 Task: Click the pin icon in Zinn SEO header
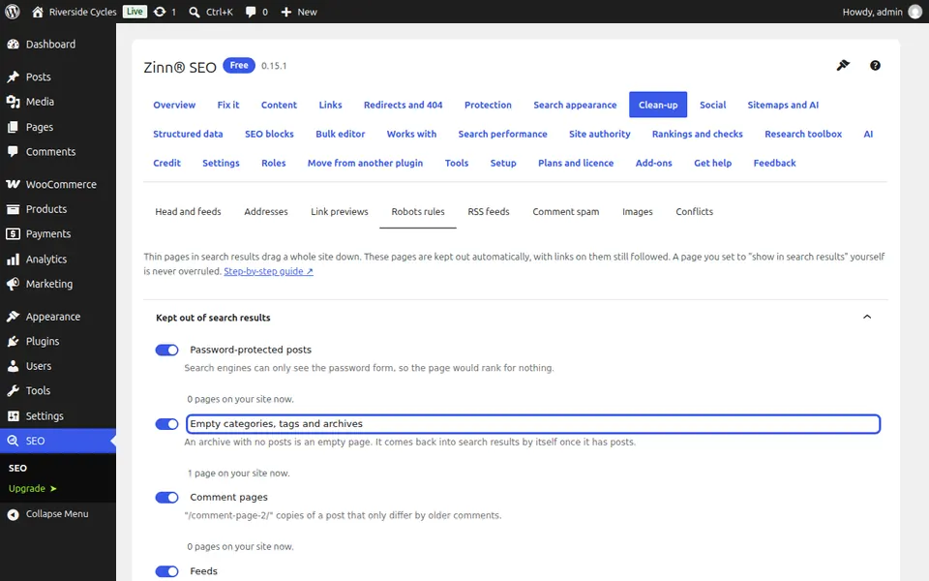[843, 65]
